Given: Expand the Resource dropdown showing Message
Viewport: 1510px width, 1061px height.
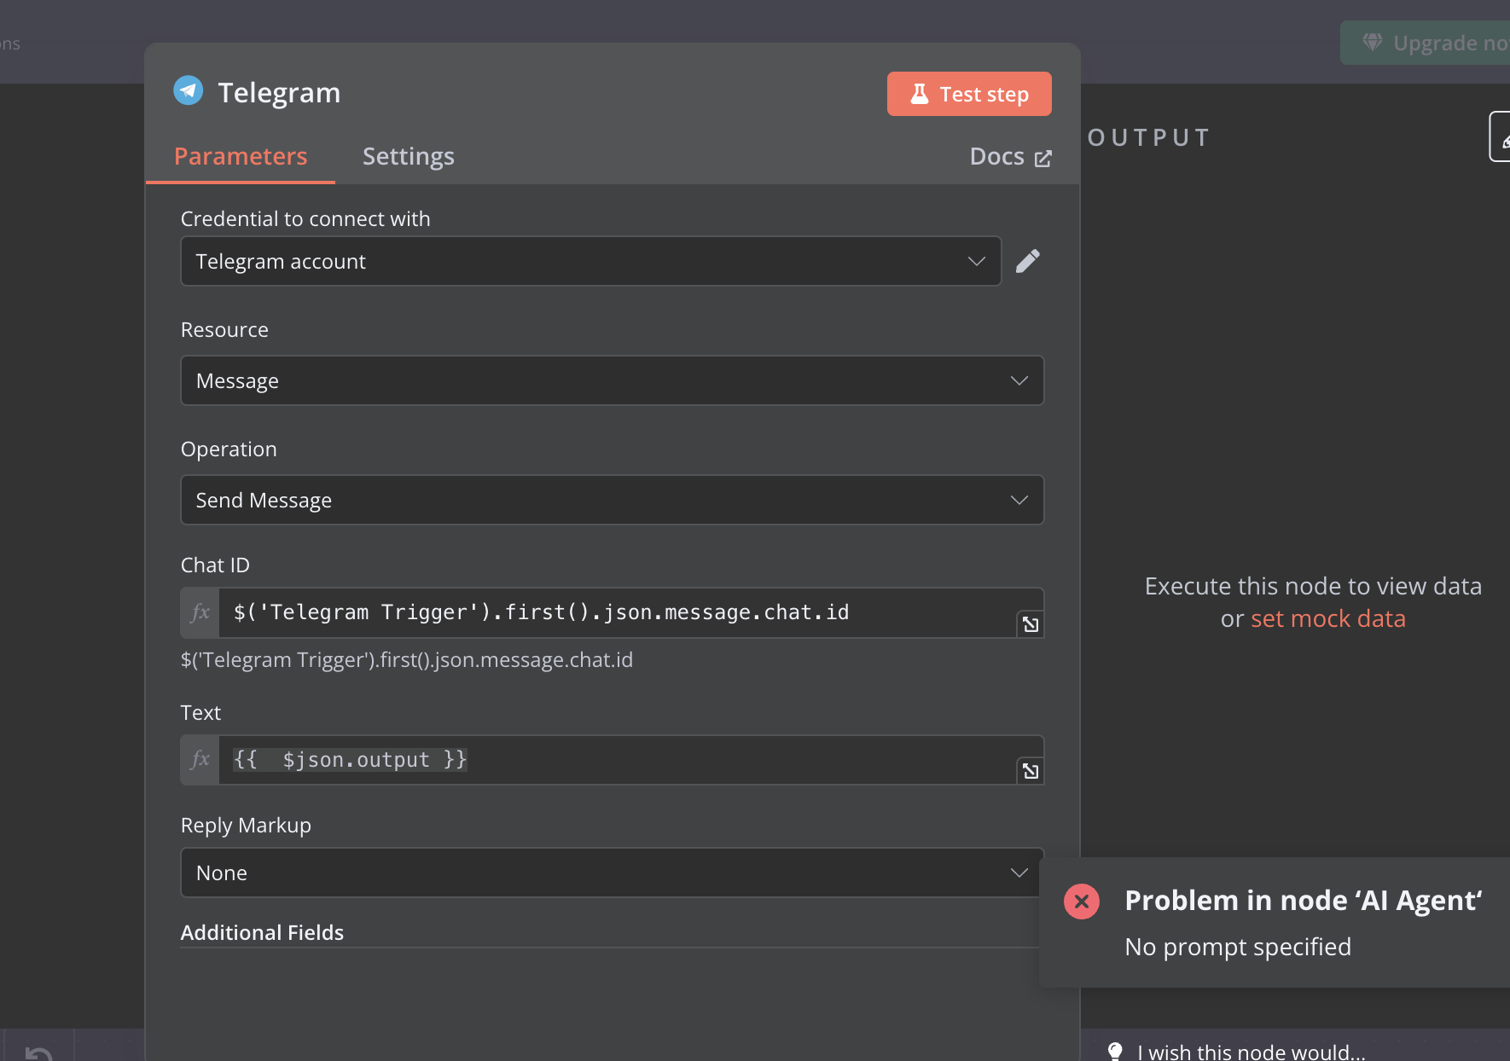Looking at the screenshot, I should (x=612, y=380).
